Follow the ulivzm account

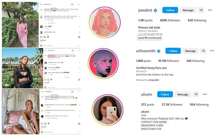click(x=165, y=95)
